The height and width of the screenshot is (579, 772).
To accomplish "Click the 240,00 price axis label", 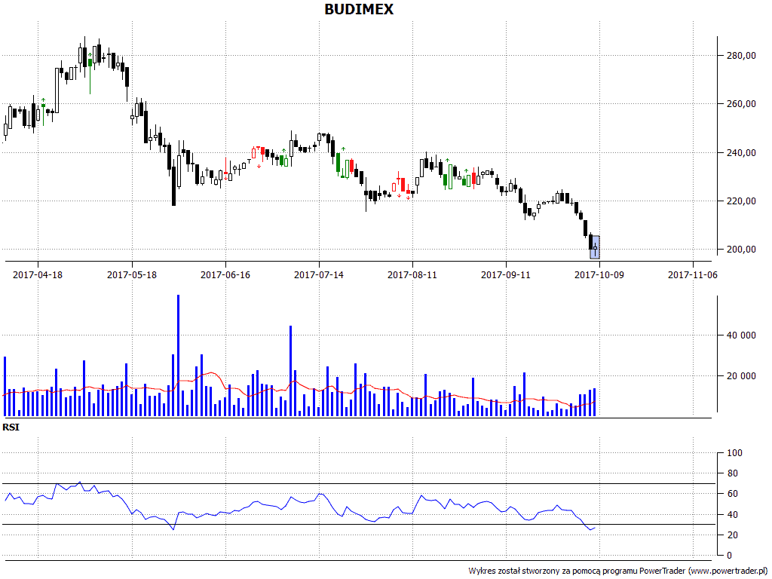I will (x=742, y=152).
